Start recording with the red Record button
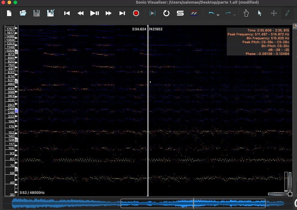The height and width of the screenshot is (210, 297). 136,13
